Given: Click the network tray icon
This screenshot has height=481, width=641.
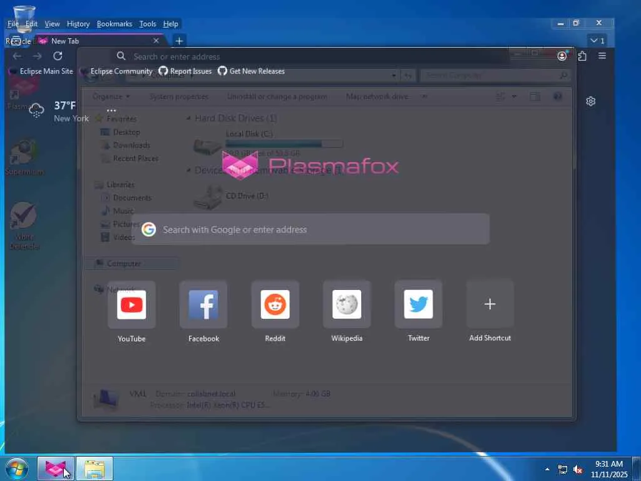Looking at the screenshot, I should tap(563, 470).
